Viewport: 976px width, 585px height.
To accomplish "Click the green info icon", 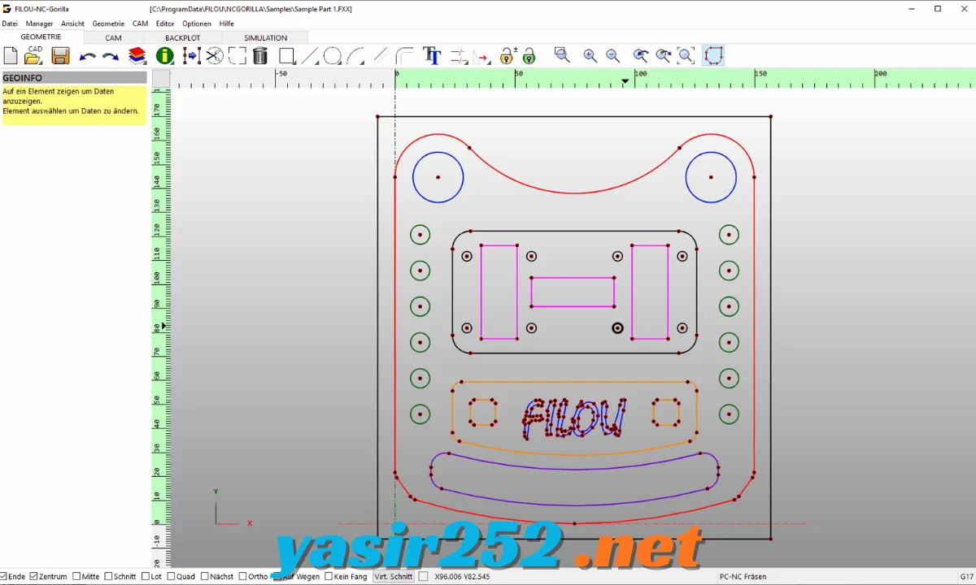I will point(165,55).
